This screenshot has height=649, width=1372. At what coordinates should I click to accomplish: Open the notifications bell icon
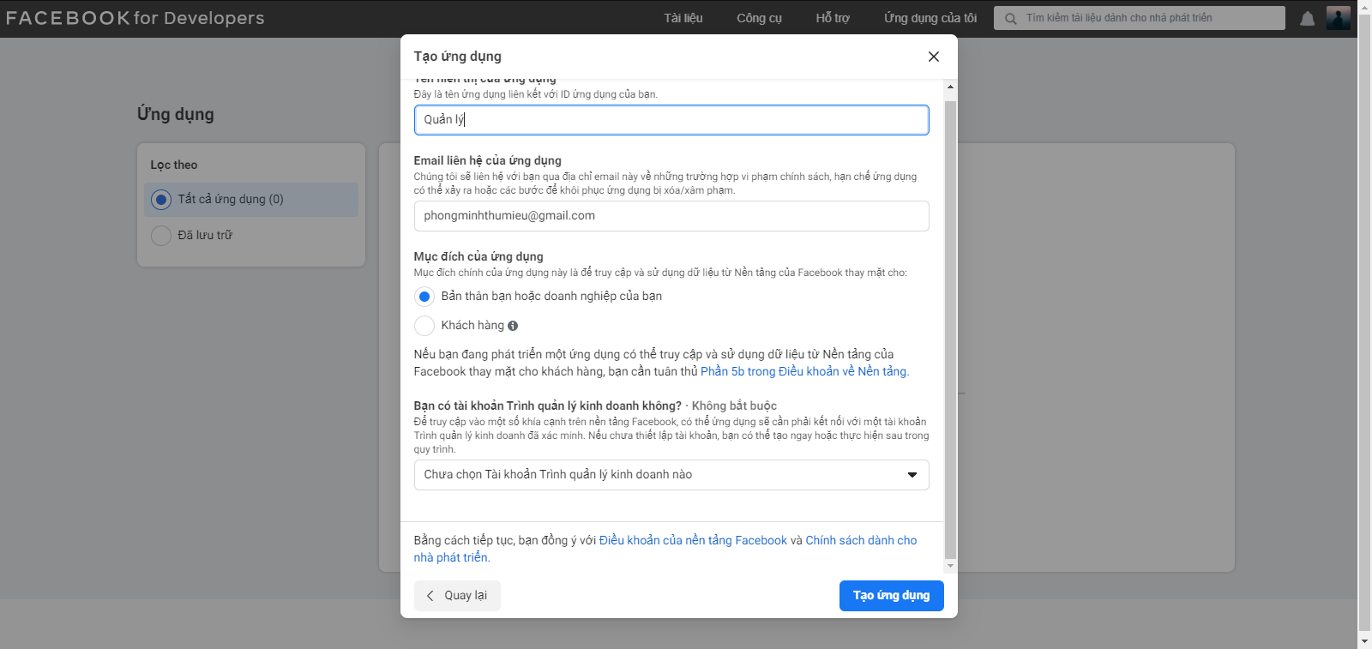pos(1307,19)
